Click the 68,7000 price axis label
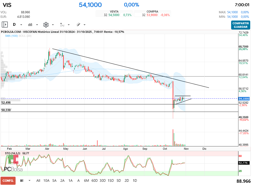Image resolution: width=254 pixels, height=186 pixels. pos(243,47)
